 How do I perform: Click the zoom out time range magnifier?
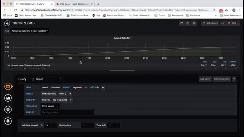coord(223,23)
